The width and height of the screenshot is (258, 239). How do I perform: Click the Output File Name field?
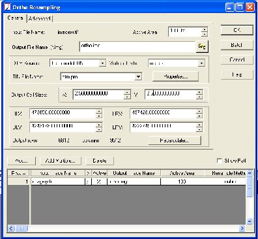137,46
